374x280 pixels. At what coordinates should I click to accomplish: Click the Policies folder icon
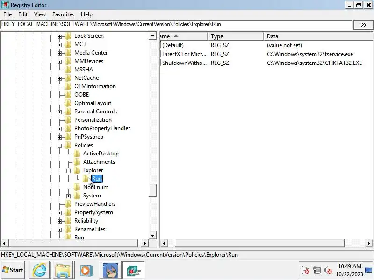pos(68,145)
